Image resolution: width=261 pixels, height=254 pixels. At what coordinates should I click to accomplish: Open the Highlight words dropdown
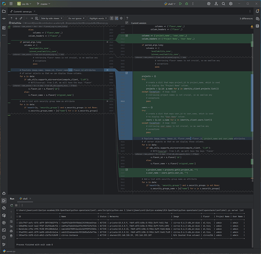[x=98, y=18]
